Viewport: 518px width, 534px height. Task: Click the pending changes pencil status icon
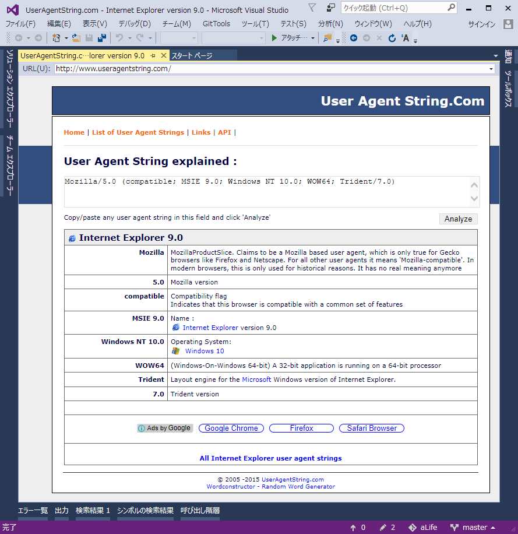click(383, 528)
